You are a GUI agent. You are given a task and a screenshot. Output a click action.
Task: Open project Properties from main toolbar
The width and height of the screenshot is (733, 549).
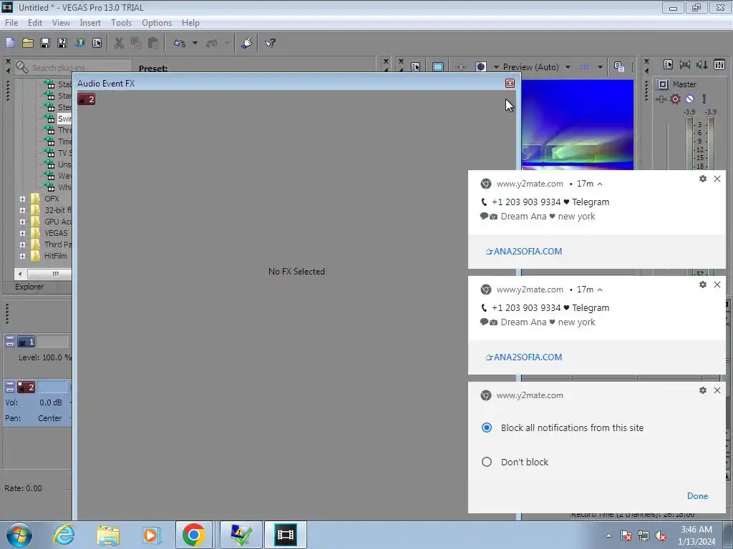click(97, 43)
